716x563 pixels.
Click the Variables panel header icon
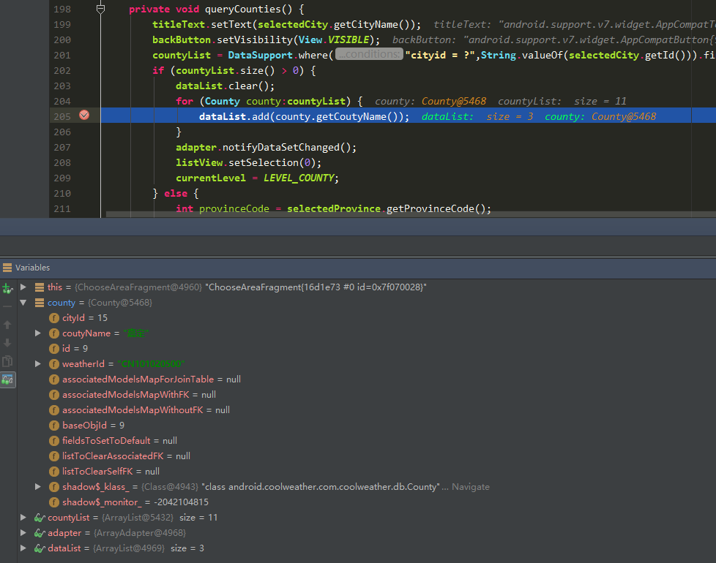pyautogui.click(x=7, y=268)
